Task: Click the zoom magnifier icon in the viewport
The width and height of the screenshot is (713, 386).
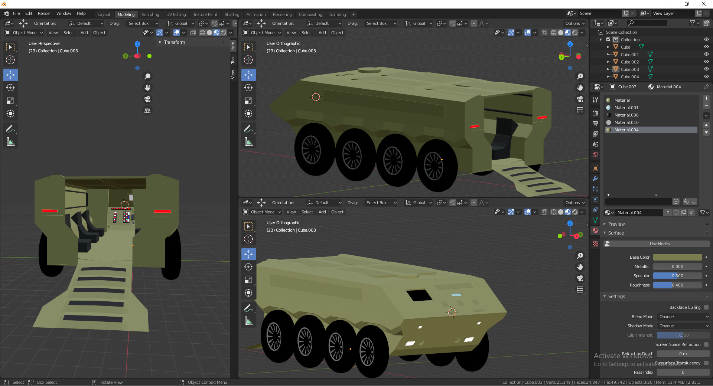Action: point(580,76)
